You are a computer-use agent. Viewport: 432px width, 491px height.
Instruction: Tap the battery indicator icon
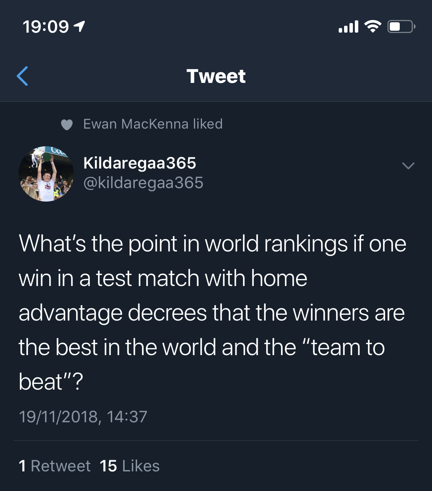click(x=401, y=26)
